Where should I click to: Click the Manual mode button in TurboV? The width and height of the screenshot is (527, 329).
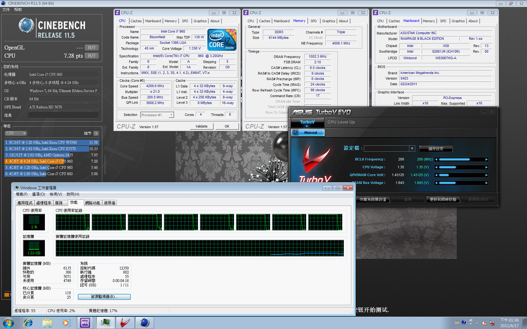[x=308, y=133]
